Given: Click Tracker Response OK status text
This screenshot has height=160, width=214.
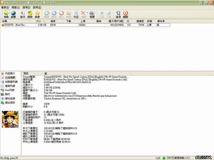Looking at the screenshot, I should tap(65, 99).
